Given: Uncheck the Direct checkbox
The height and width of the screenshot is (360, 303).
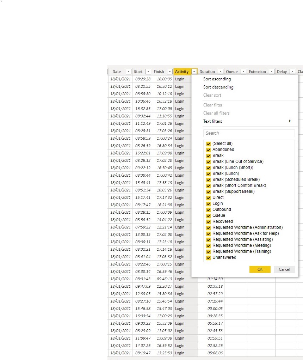Looking at the screenshot, I should click(208, 197).
